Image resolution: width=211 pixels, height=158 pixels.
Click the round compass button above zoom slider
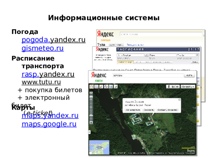(91, 93)
